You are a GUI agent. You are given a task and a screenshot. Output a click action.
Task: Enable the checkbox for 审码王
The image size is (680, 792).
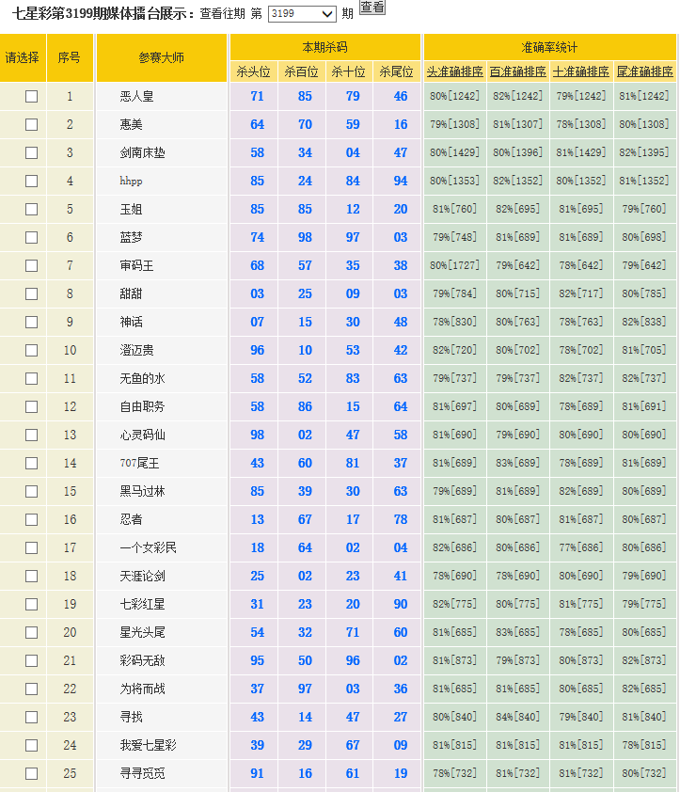click(32, 265)
